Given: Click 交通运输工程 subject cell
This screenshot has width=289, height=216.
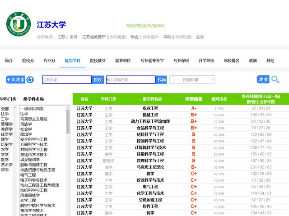Looking at the screenshot, I should [x=150, y=200].
